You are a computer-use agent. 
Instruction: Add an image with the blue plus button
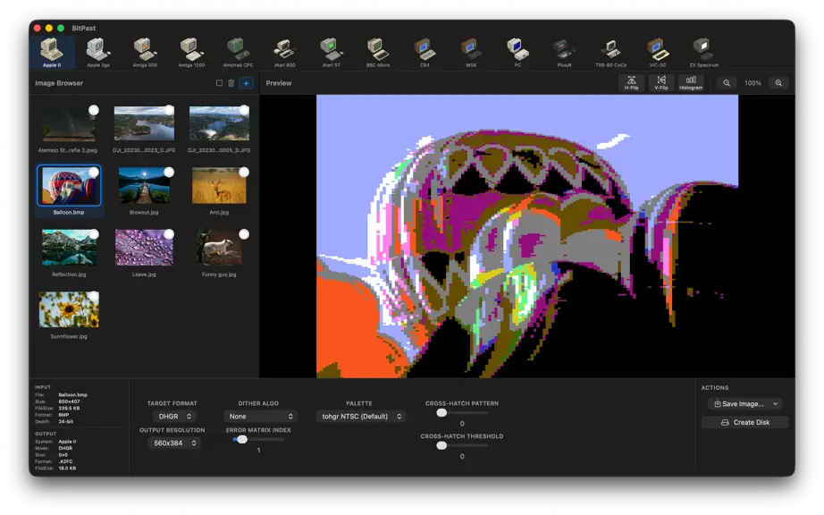click(x=246, y=83)
